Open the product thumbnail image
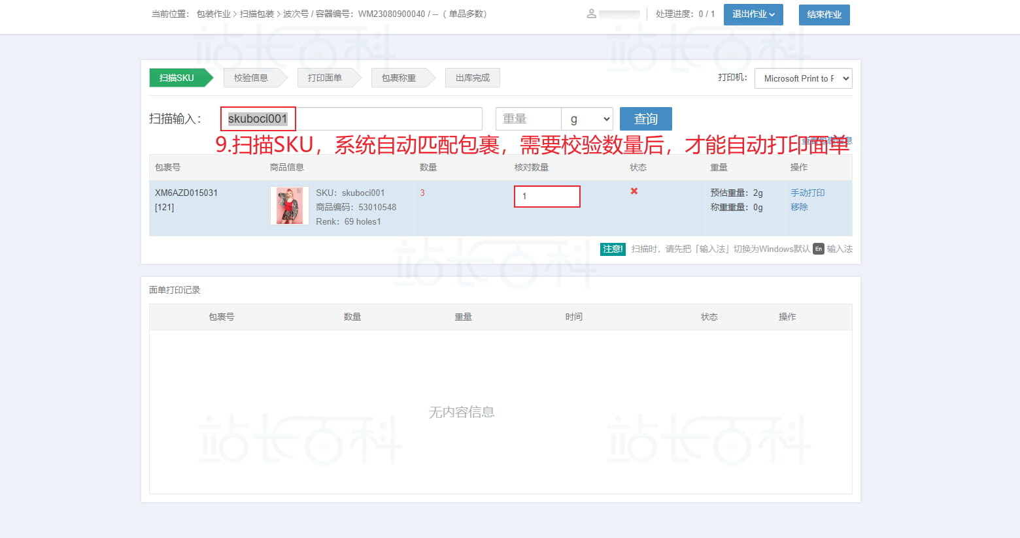Viewport: 1020px width, 538px height. pyautogui.click(x=289, y=206)
